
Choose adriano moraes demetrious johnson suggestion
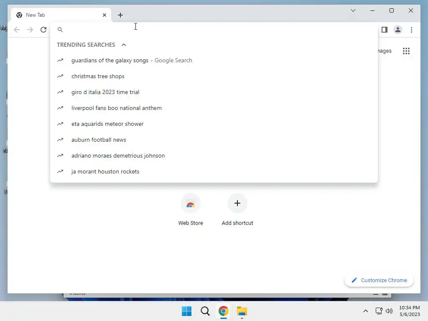click(x=214, y=155)
